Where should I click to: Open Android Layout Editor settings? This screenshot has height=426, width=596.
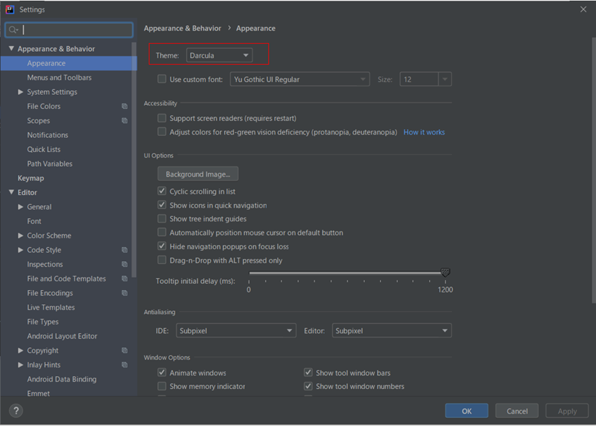(x=63, y=336)
